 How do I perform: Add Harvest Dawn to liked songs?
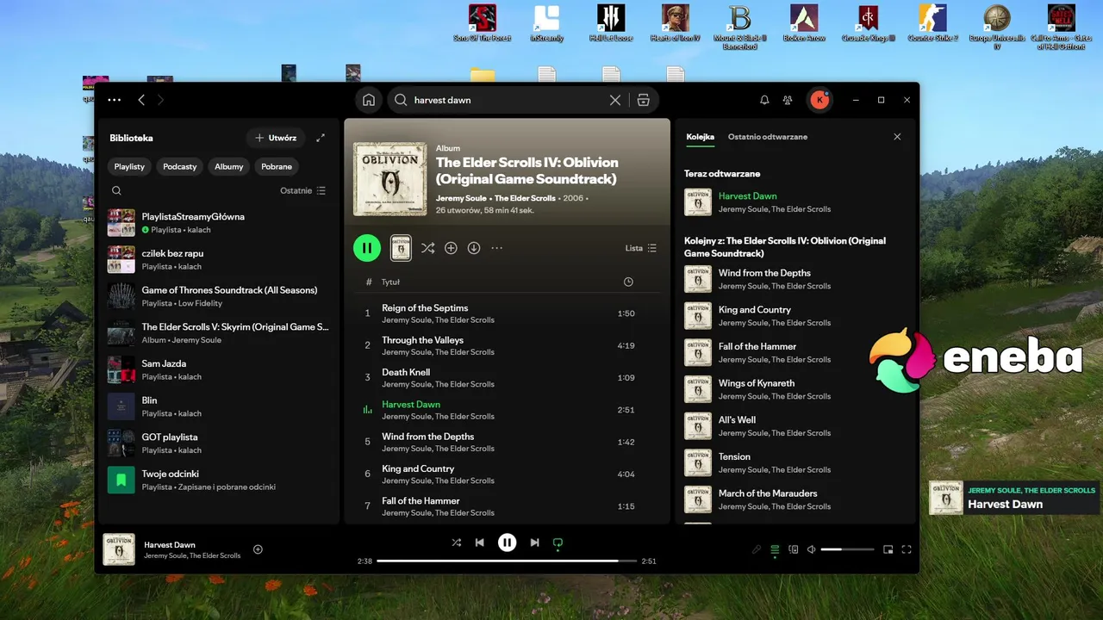pyautogui.click(x=258, y=549)
